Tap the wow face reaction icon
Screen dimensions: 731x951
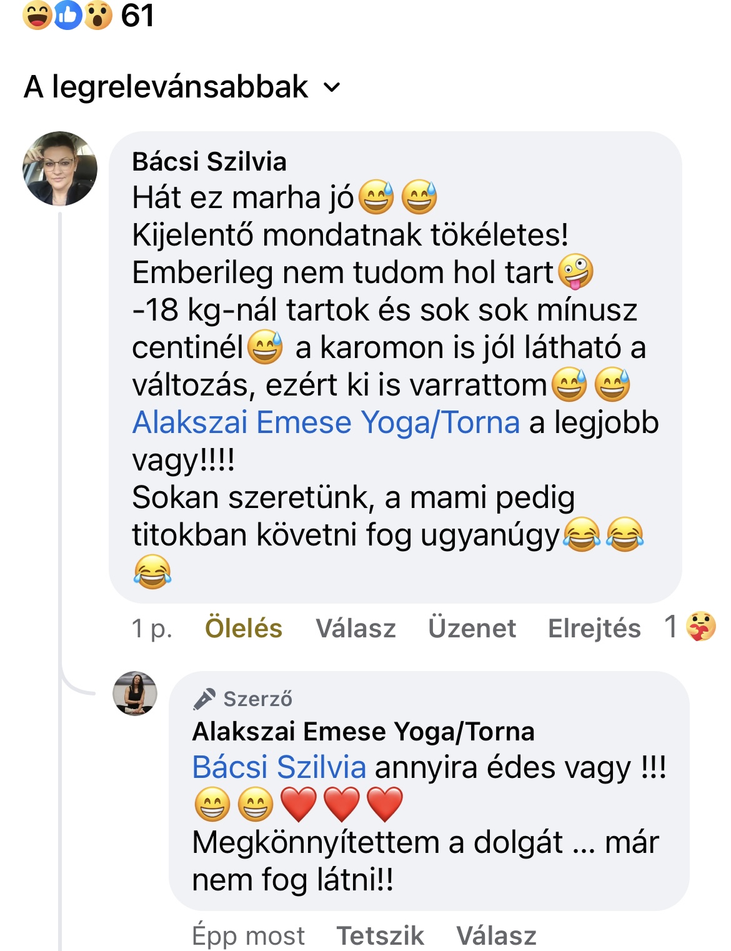98,15
